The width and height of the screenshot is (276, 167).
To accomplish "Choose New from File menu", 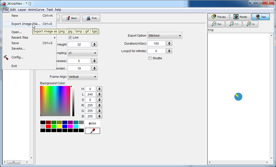I will [29, 16].
